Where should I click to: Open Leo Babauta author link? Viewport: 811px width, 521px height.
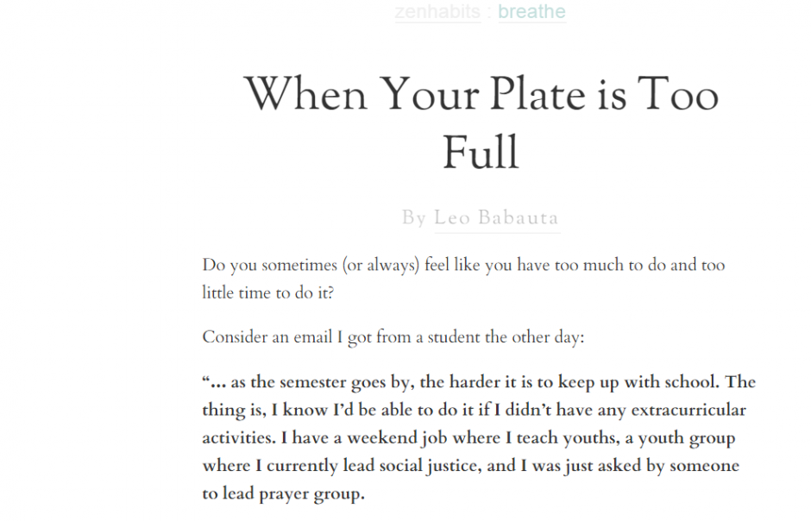(x=496, y=218)
